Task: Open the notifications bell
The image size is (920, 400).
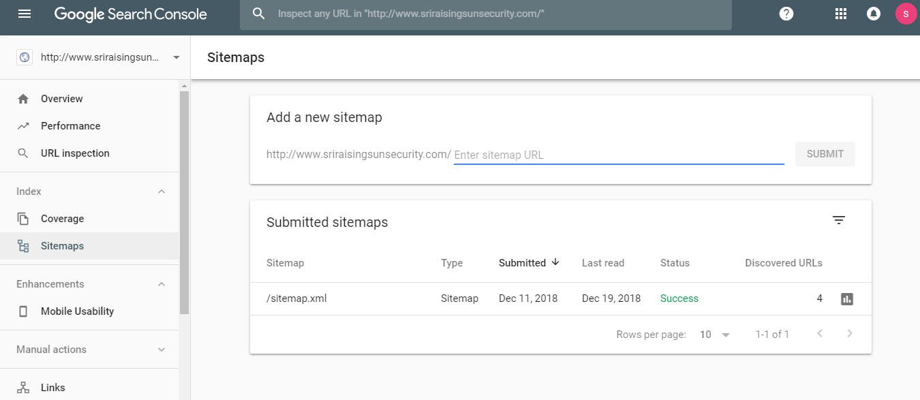Action: [x=873, y=13]
